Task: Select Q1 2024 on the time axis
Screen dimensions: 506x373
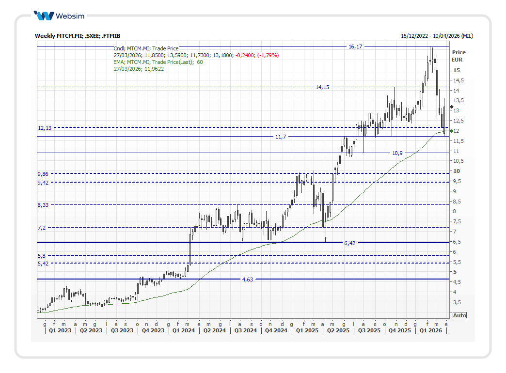Action: (184, 330)
